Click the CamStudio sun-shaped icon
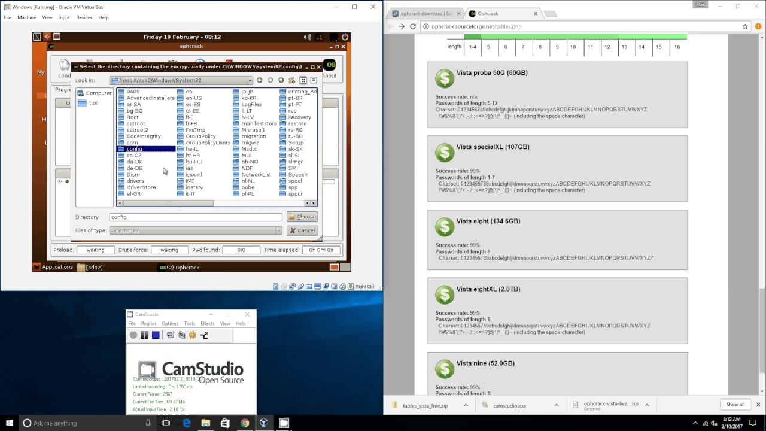This screenshot has height=431, width=766. 192,335
